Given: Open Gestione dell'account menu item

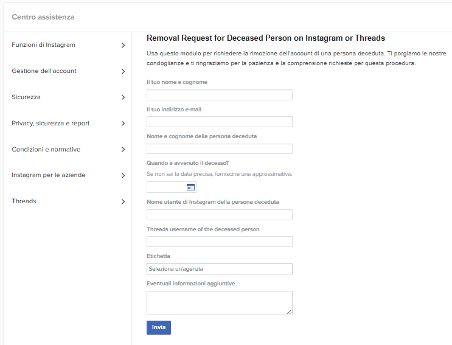Looking at the screenshot, I should tap(44, 71).
